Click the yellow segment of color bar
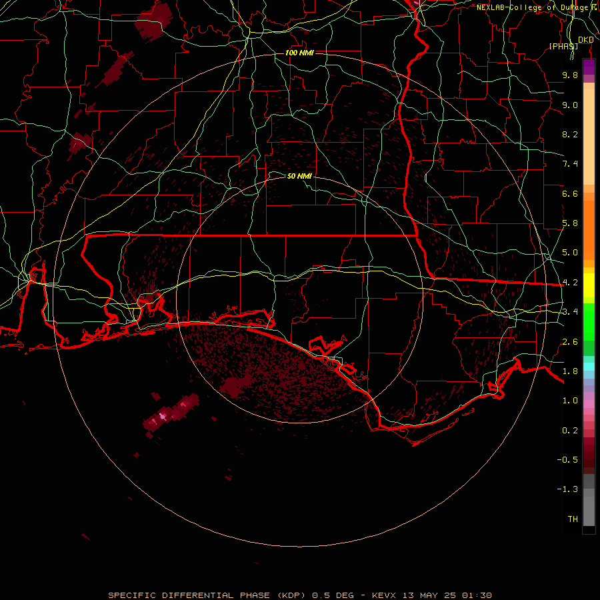 click(x=589, y=285)
